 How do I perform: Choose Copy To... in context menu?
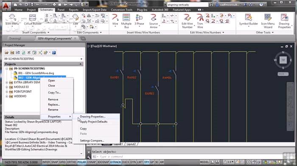[54, 93]
